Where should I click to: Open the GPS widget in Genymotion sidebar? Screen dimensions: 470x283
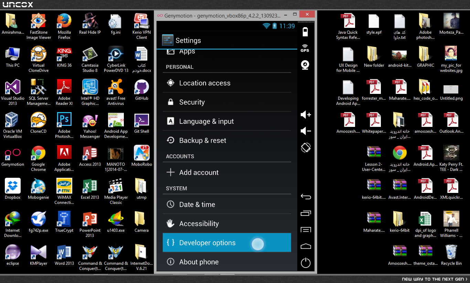click(x=305, y=48)
